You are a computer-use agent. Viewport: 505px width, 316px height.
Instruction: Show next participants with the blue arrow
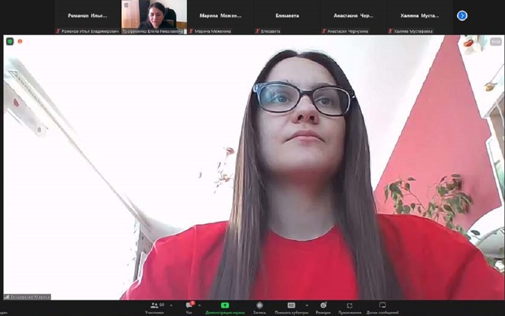coord(462,16)
